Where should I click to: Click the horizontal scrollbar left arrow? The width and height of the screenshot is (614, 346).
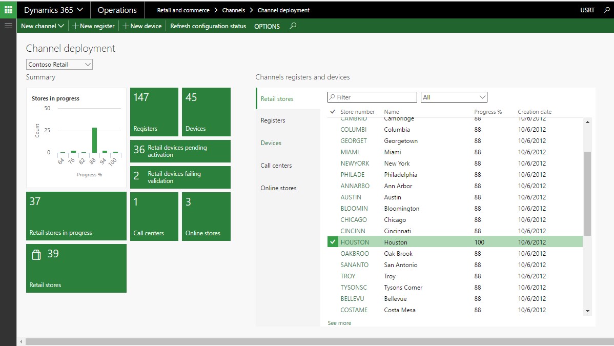click(21, 342)
